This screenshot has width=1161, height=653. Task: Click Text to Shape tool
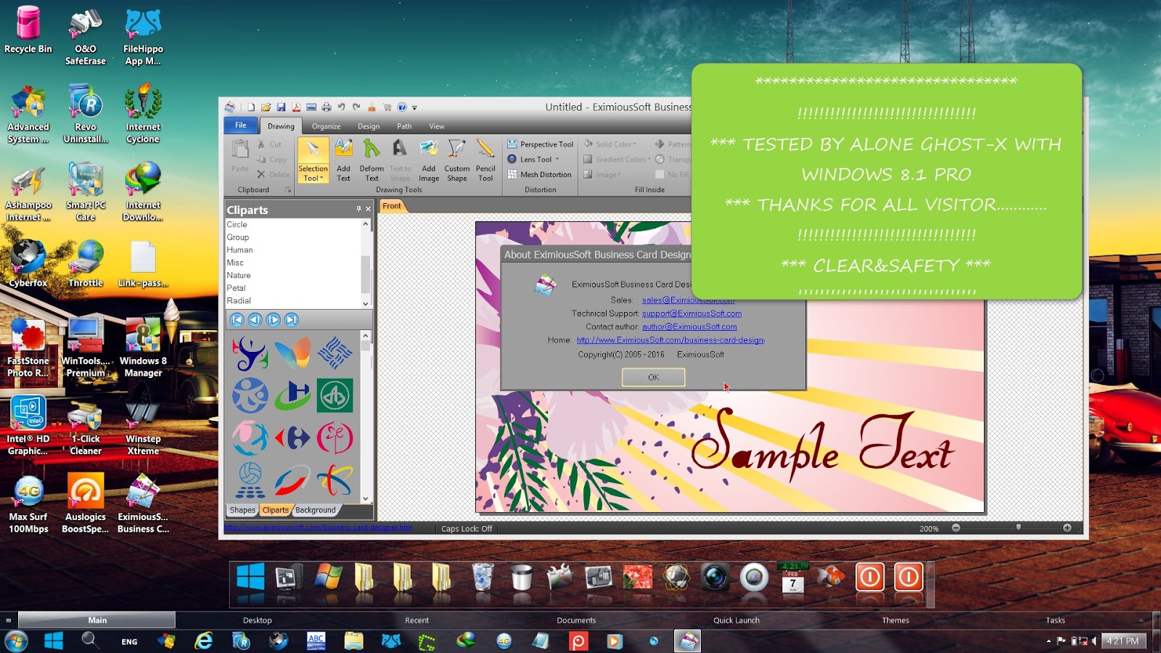click(x=400, y=160)
